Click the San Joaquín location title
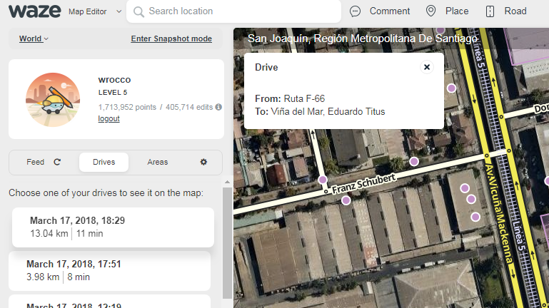Viewport: 549px width, 308px height. [363, 38]
